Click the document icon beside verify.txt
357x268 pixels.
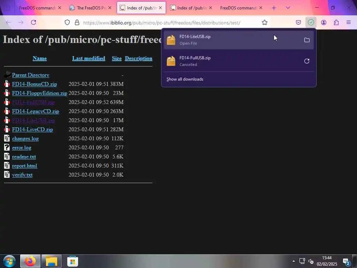pos(7,174)
